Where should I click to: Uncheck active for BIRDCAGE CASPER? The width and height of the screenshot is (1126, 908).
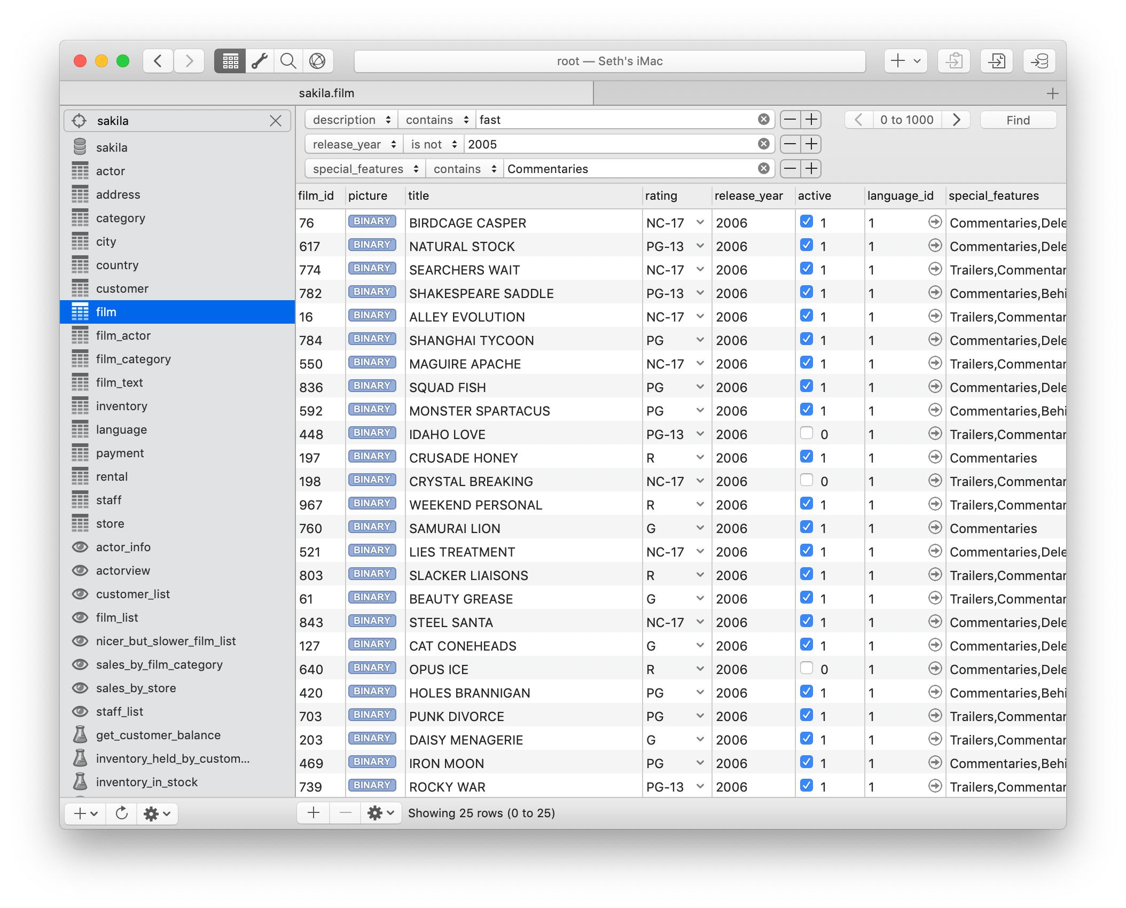(807, 222)
